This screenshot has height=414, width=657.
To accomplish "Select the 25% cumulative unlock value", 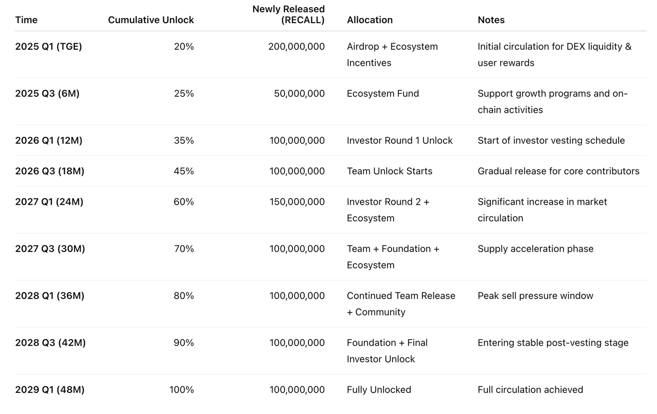I will [x=184, y=93].
